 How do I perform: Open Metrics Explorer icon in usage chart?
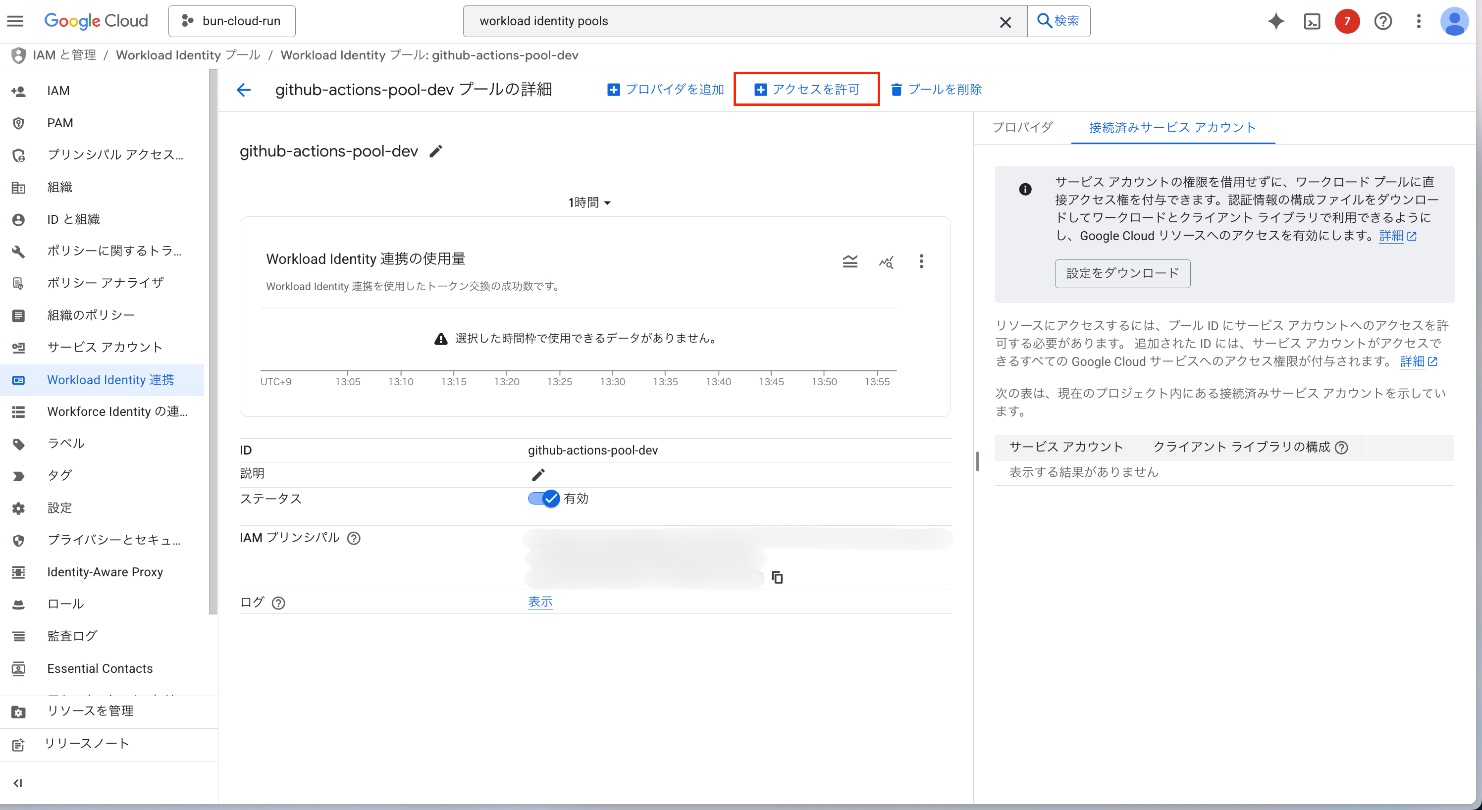coord(886,262)
